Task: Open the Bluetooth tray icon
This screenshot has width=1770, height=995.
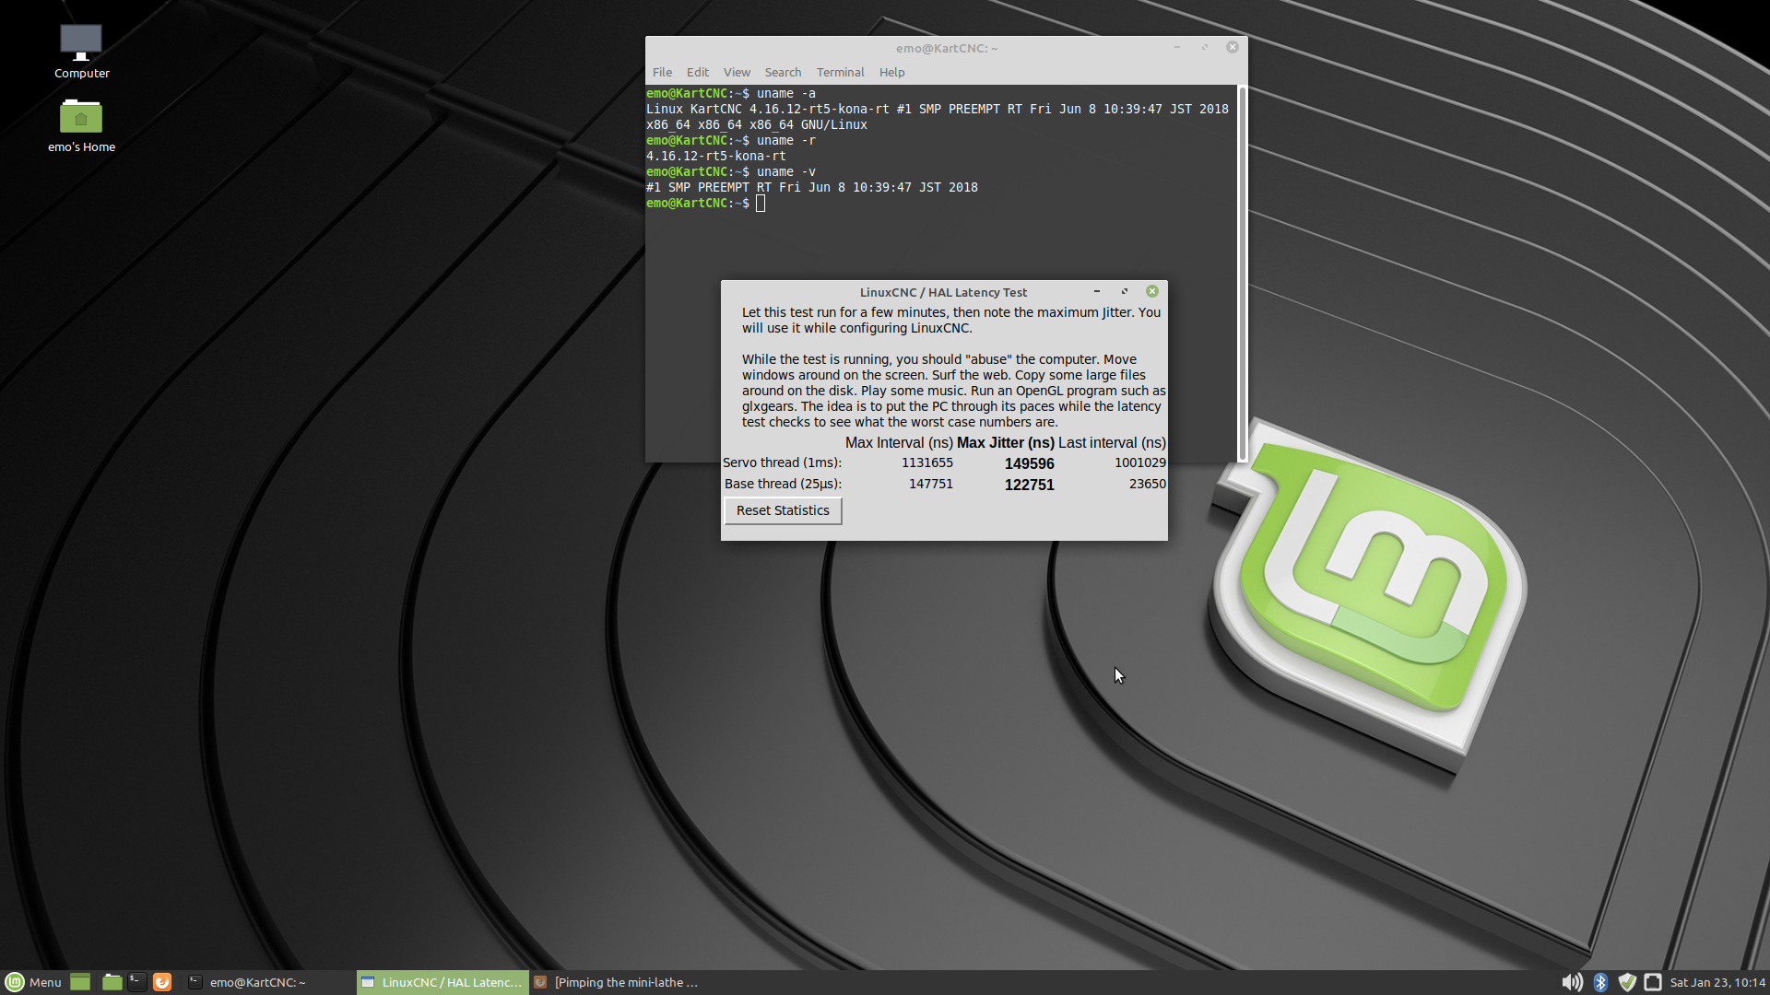Action: tap(1600, 982)
